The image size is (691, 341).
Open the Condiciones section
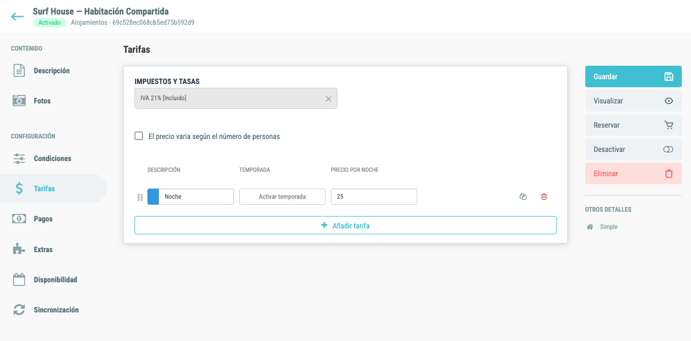tap(53, 158)
